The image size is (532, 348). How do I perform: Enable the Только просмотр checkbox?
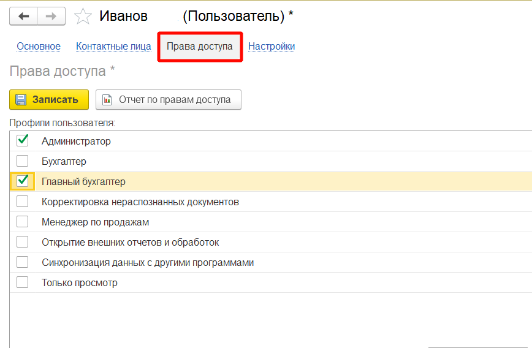(23, 282)
